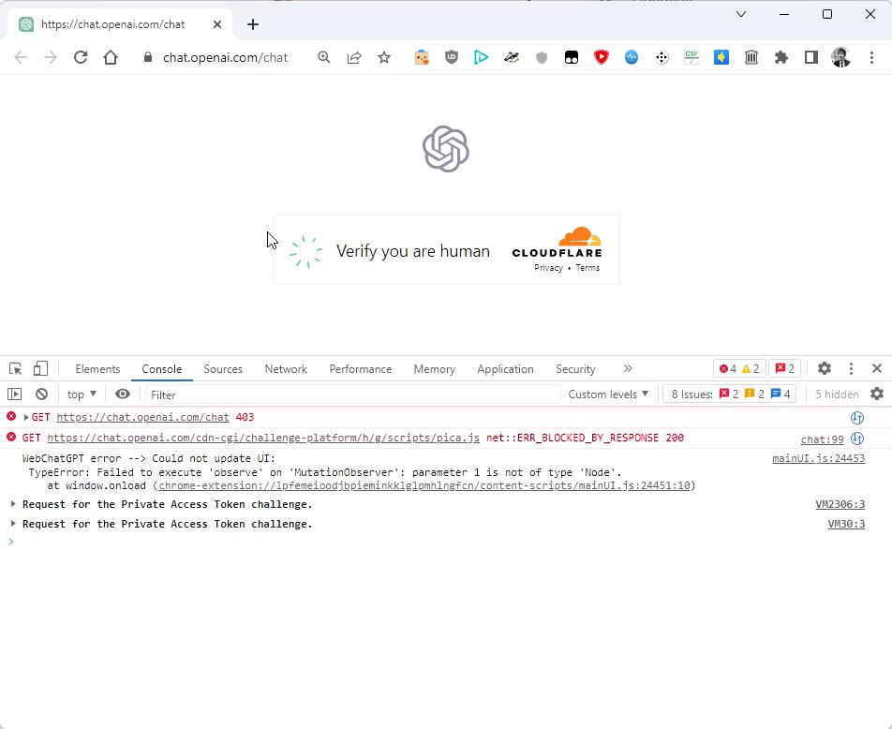Reload the page with the refresh icon
This screenshot has width=892, height=729.
81,57
